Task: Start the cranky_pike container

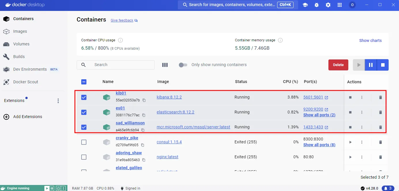Action: [351, 142]
